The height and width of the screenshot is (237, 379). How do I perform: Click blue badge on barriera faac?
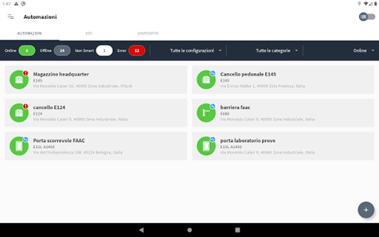pyautogui.click(x=213, y=106)
